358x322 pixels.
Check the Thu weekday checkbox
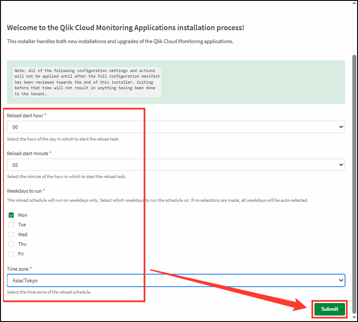tap(12, 244)
